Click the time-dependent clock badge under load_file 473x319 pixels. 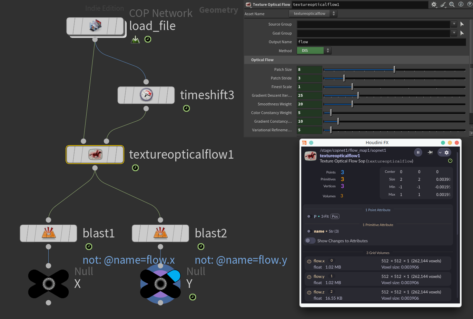point(148,39)
